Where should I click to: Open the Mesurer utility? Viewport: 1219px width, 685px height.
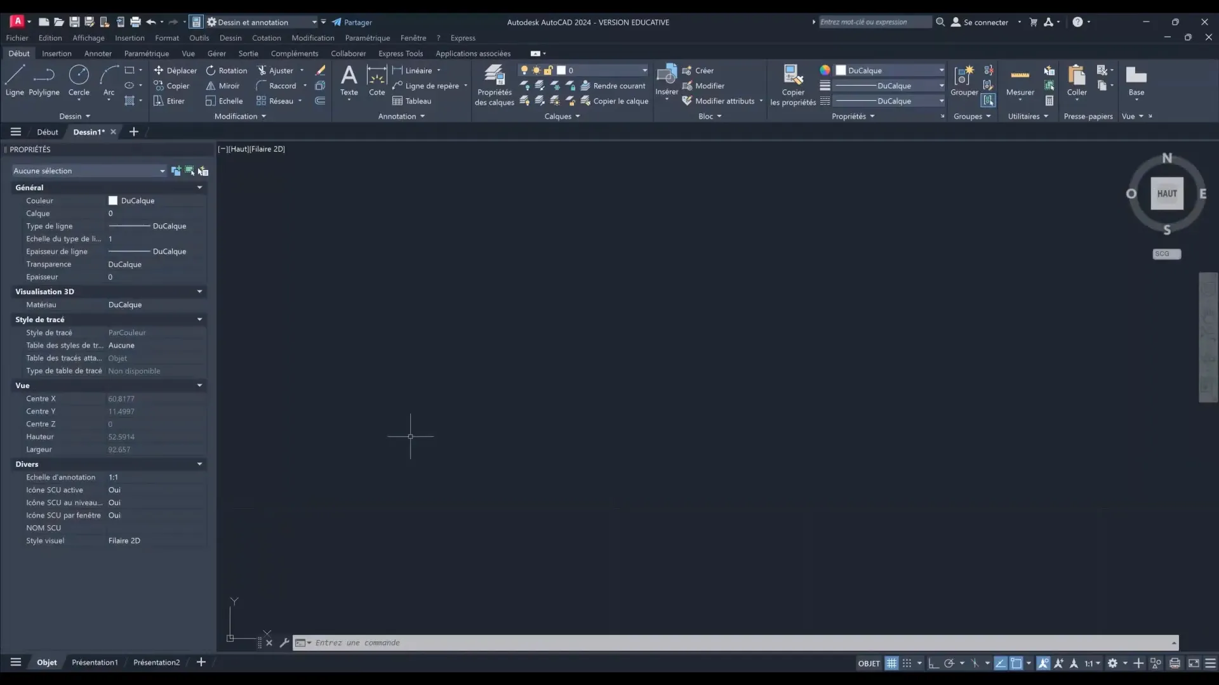pos(1020,81)
